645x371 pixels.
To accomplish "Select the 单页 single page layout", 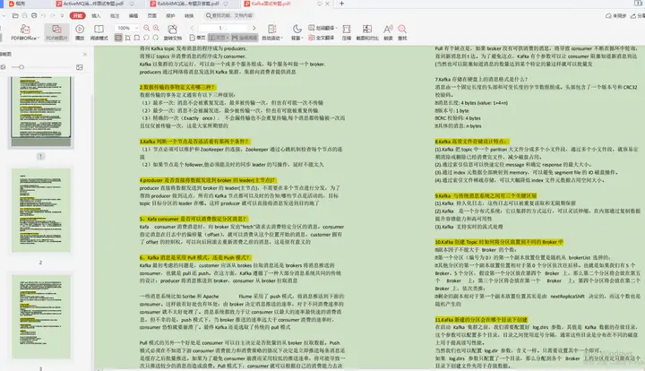I will [x=197, y=38].
